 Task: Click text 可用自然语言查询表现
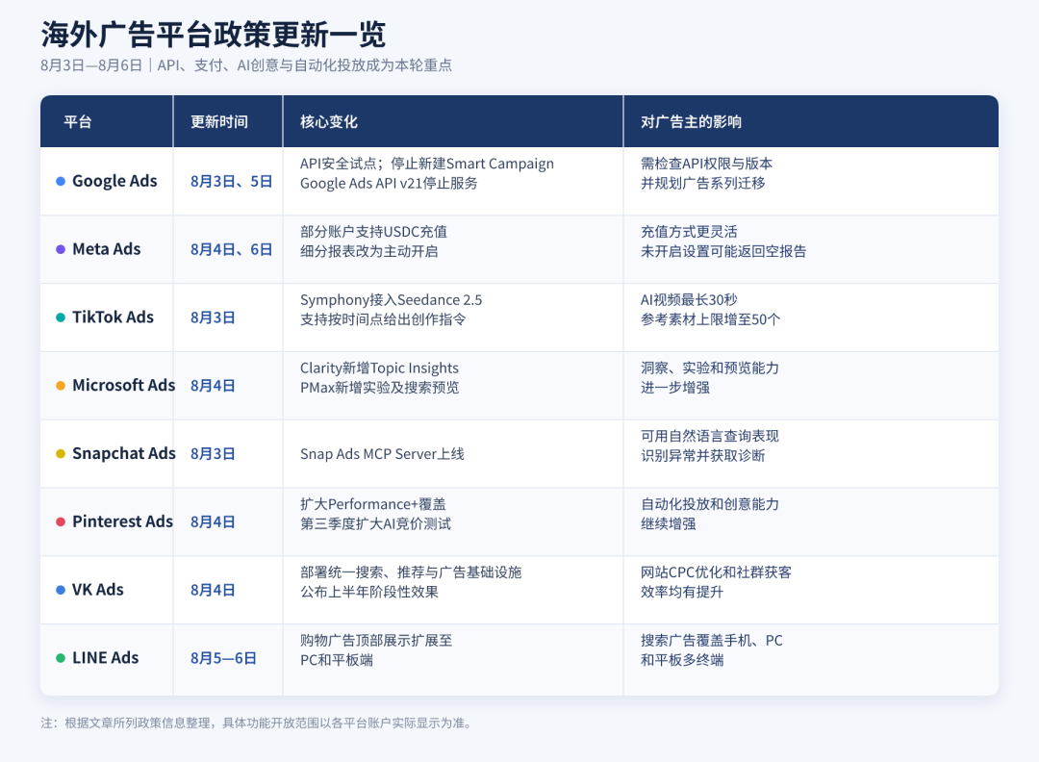tap(710, 437)
